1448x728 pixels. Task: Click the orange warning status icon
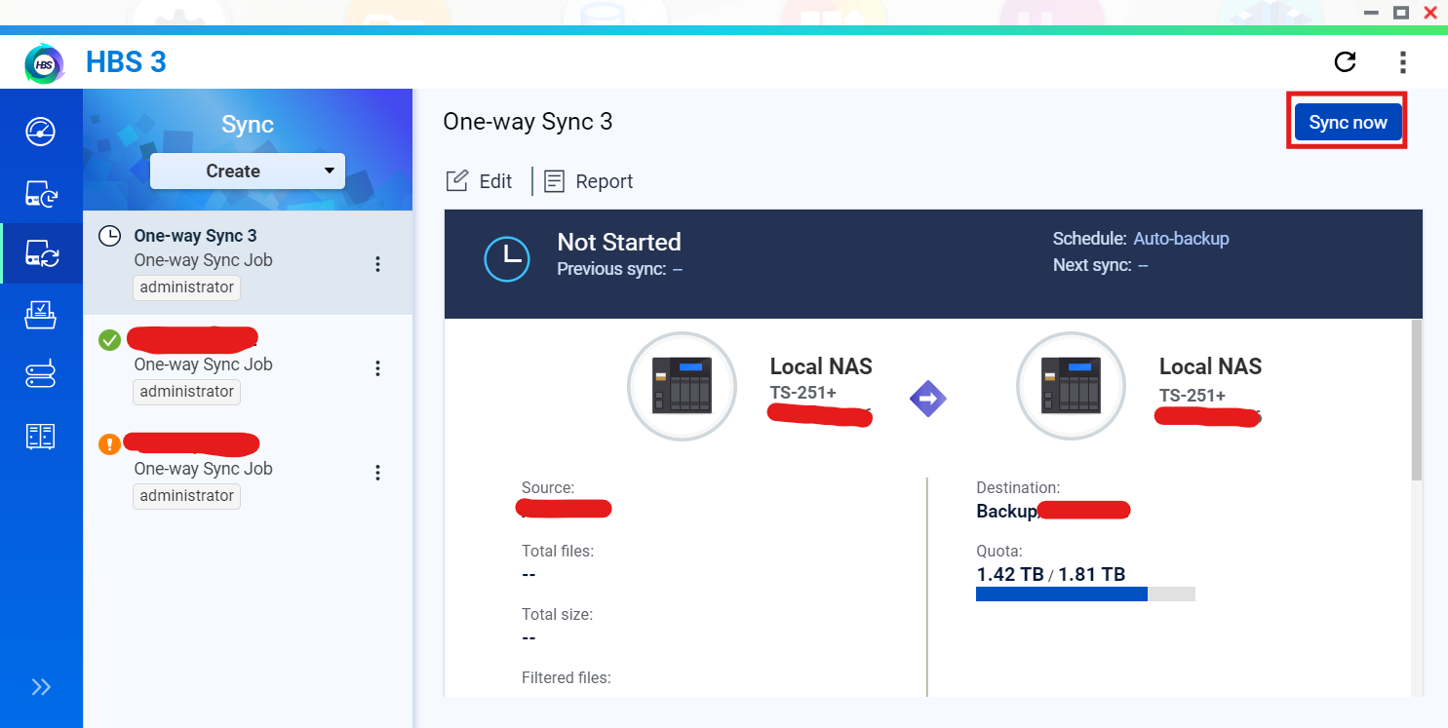(110, 444)
